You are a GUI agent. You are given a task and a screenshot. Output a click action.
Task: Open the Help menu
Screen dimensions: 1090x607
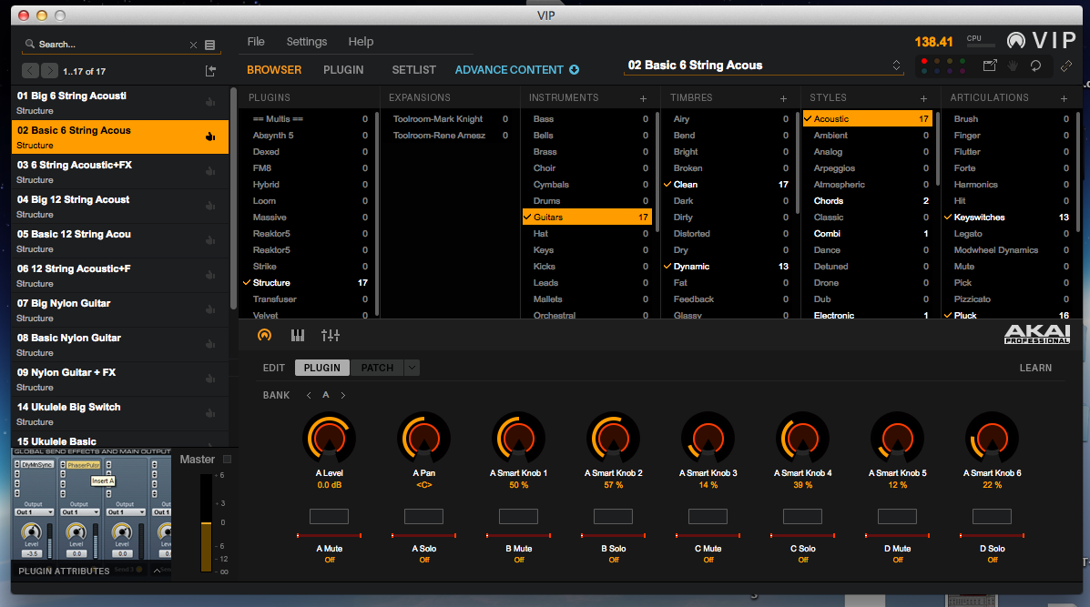(361, 42)
